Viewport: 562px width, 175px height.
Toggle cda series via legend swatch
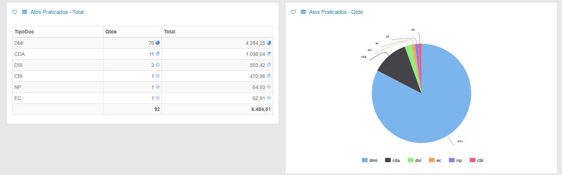pyautogui.click(x=388, y=160)
